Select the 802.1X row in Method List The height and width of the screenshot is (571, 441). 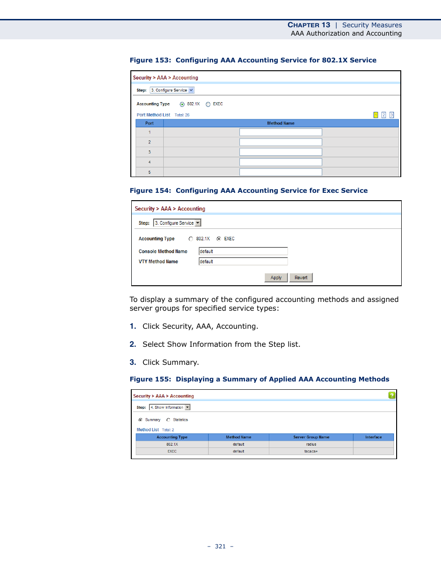265,444
